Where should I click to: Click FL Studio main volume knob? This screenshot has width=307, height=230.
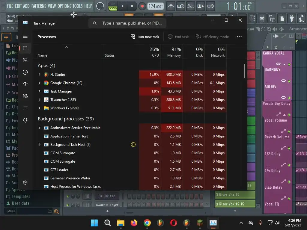[100, 6]
